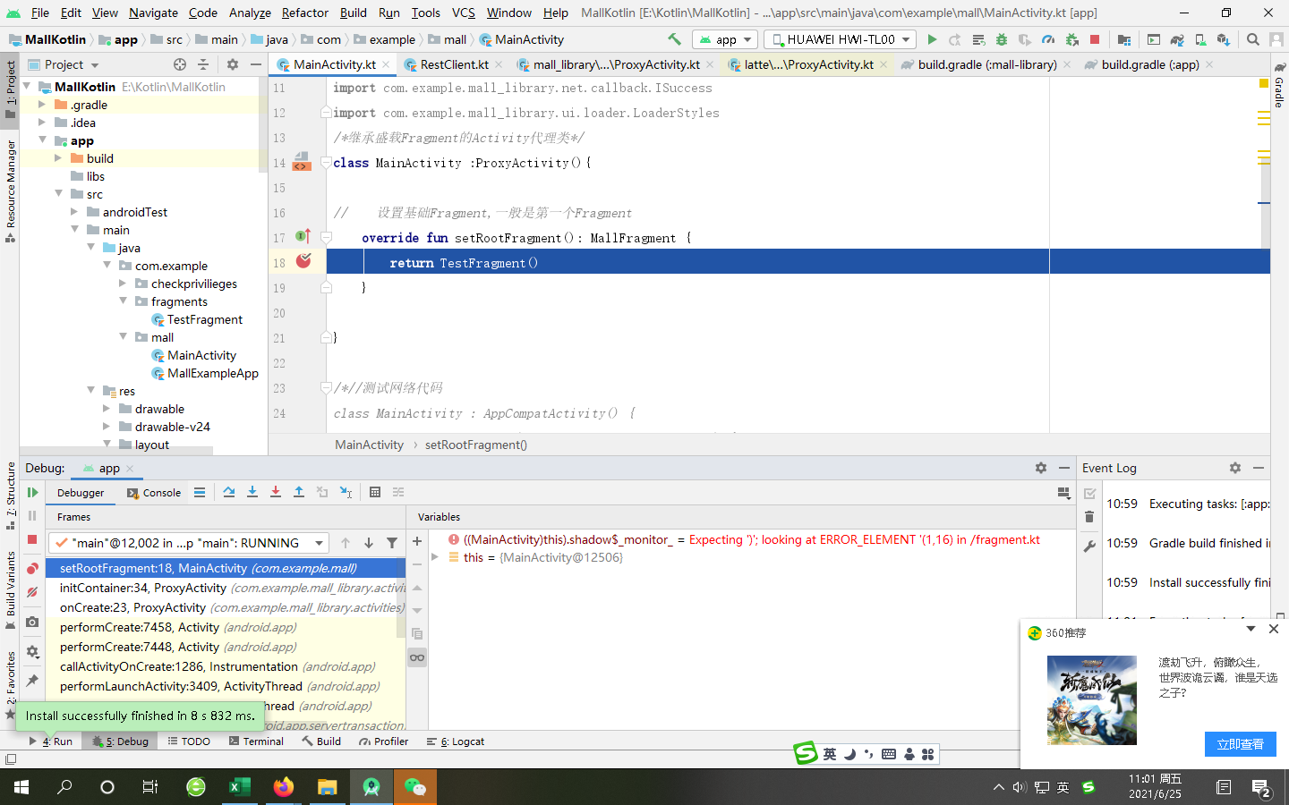This screenshot has width=1289, height=805.
Task: Select MallExampleApp in Project tree
Action: [212, 373]
